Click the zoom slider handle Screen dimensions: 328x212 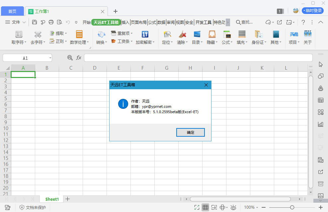pyautogui.click(x=292, y=207)
